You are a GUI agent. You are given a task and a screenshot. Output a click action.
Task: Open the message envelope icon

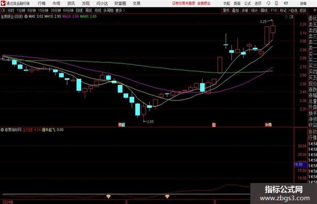[286, 3]
